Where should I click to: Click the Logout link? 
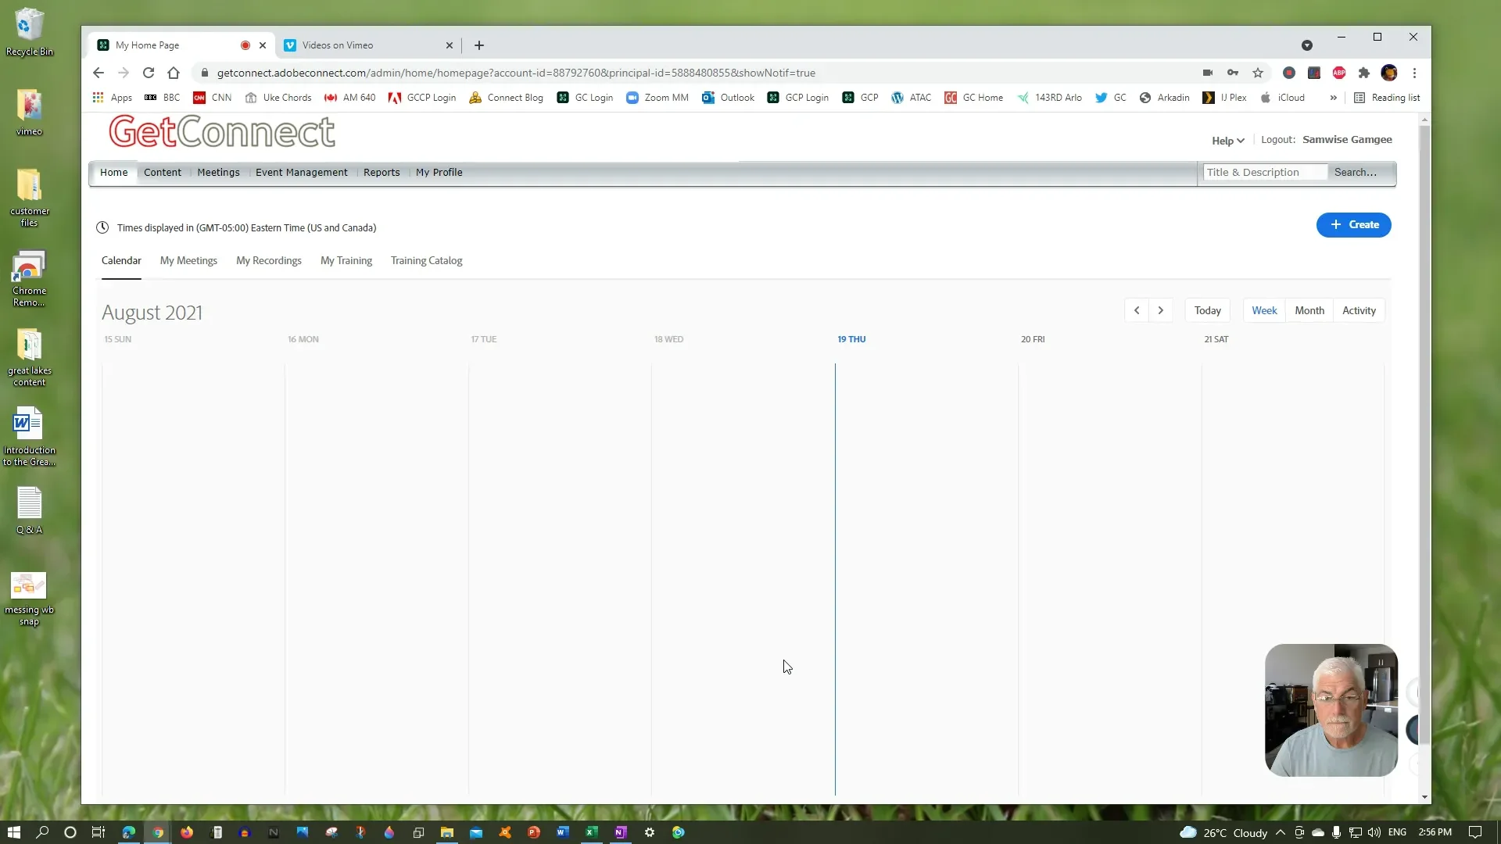click(x=1277, y=140)
